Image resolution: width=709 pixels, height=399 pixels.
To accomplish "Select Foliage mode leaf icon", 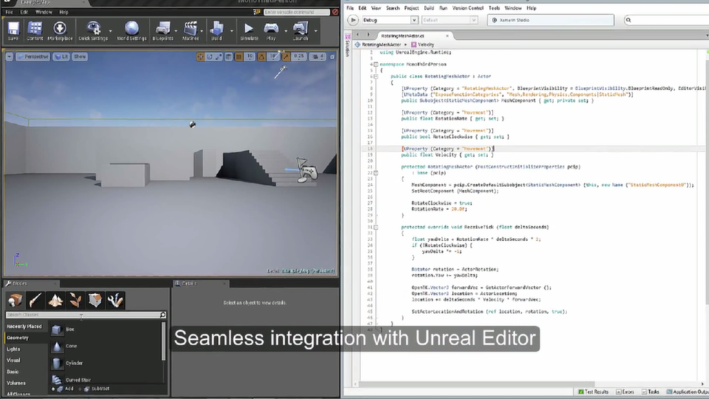I will point(75,301).
